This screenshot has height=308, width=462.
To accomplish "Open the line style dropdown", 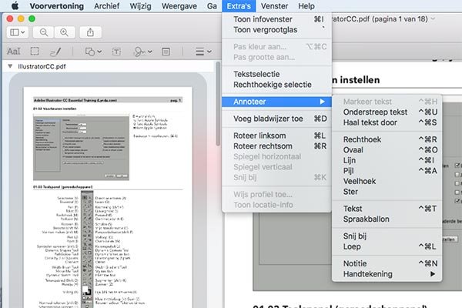I will coord(203,52).
